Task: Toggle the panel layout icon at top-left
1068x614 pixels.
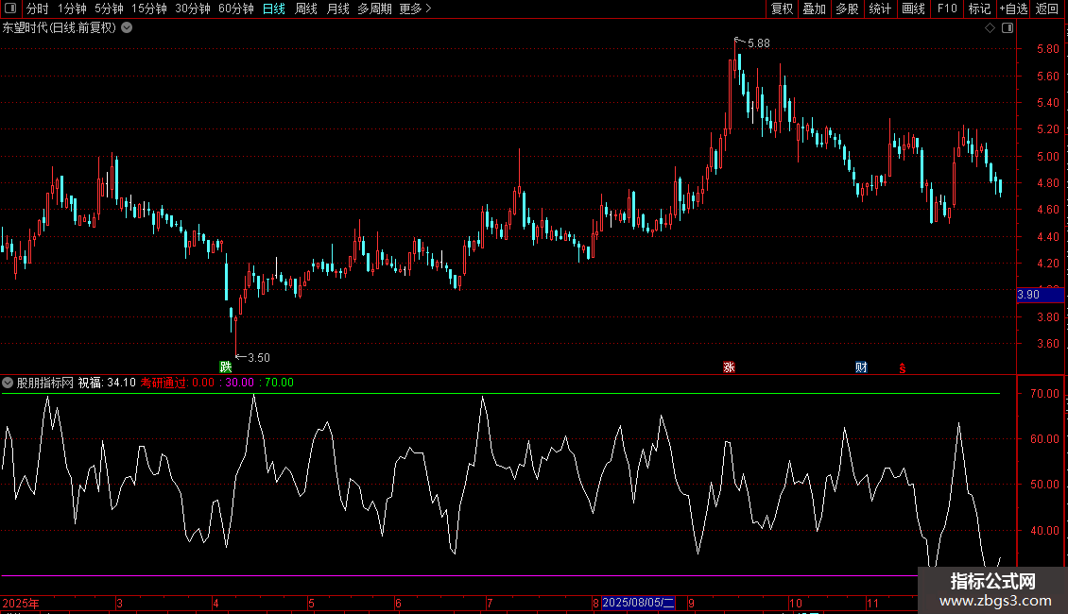Action: coord(10,9)
